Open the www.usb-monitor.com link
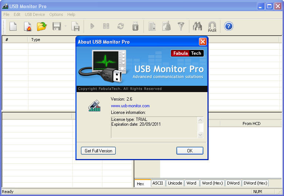Screen dimensions: 284x196 [130, 106]
